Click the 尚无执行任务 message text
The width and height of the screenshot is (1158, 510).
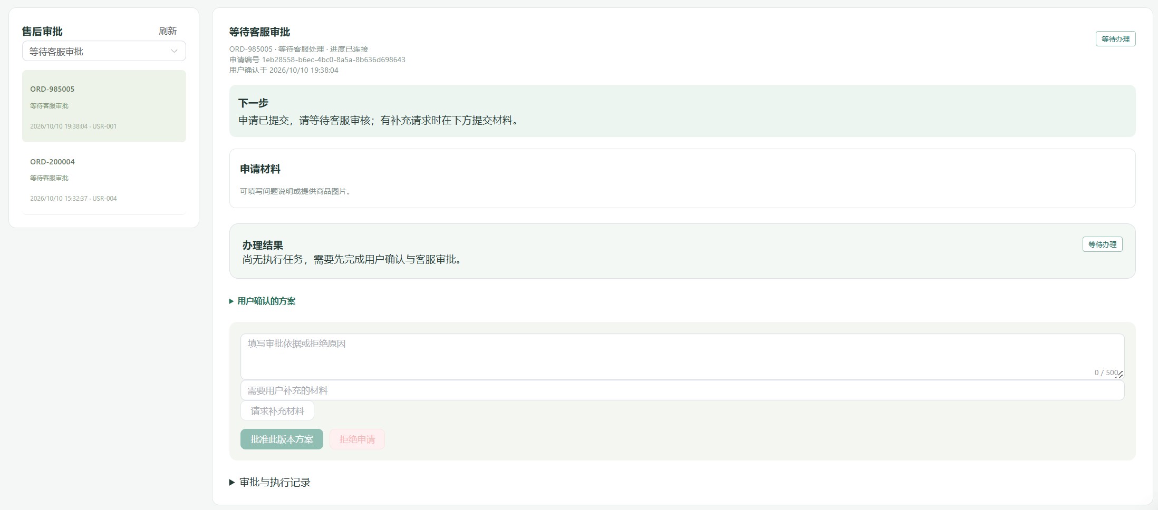click(353, 259)
